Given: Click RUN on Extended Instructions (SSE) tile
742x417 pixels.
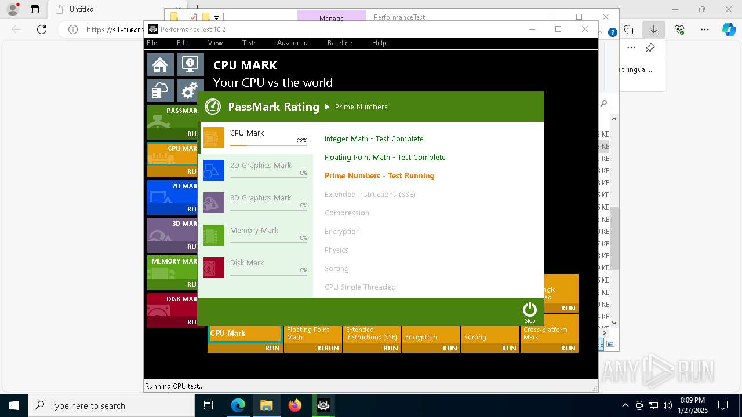Looking at the screenshot, I should tap(391, 348).
